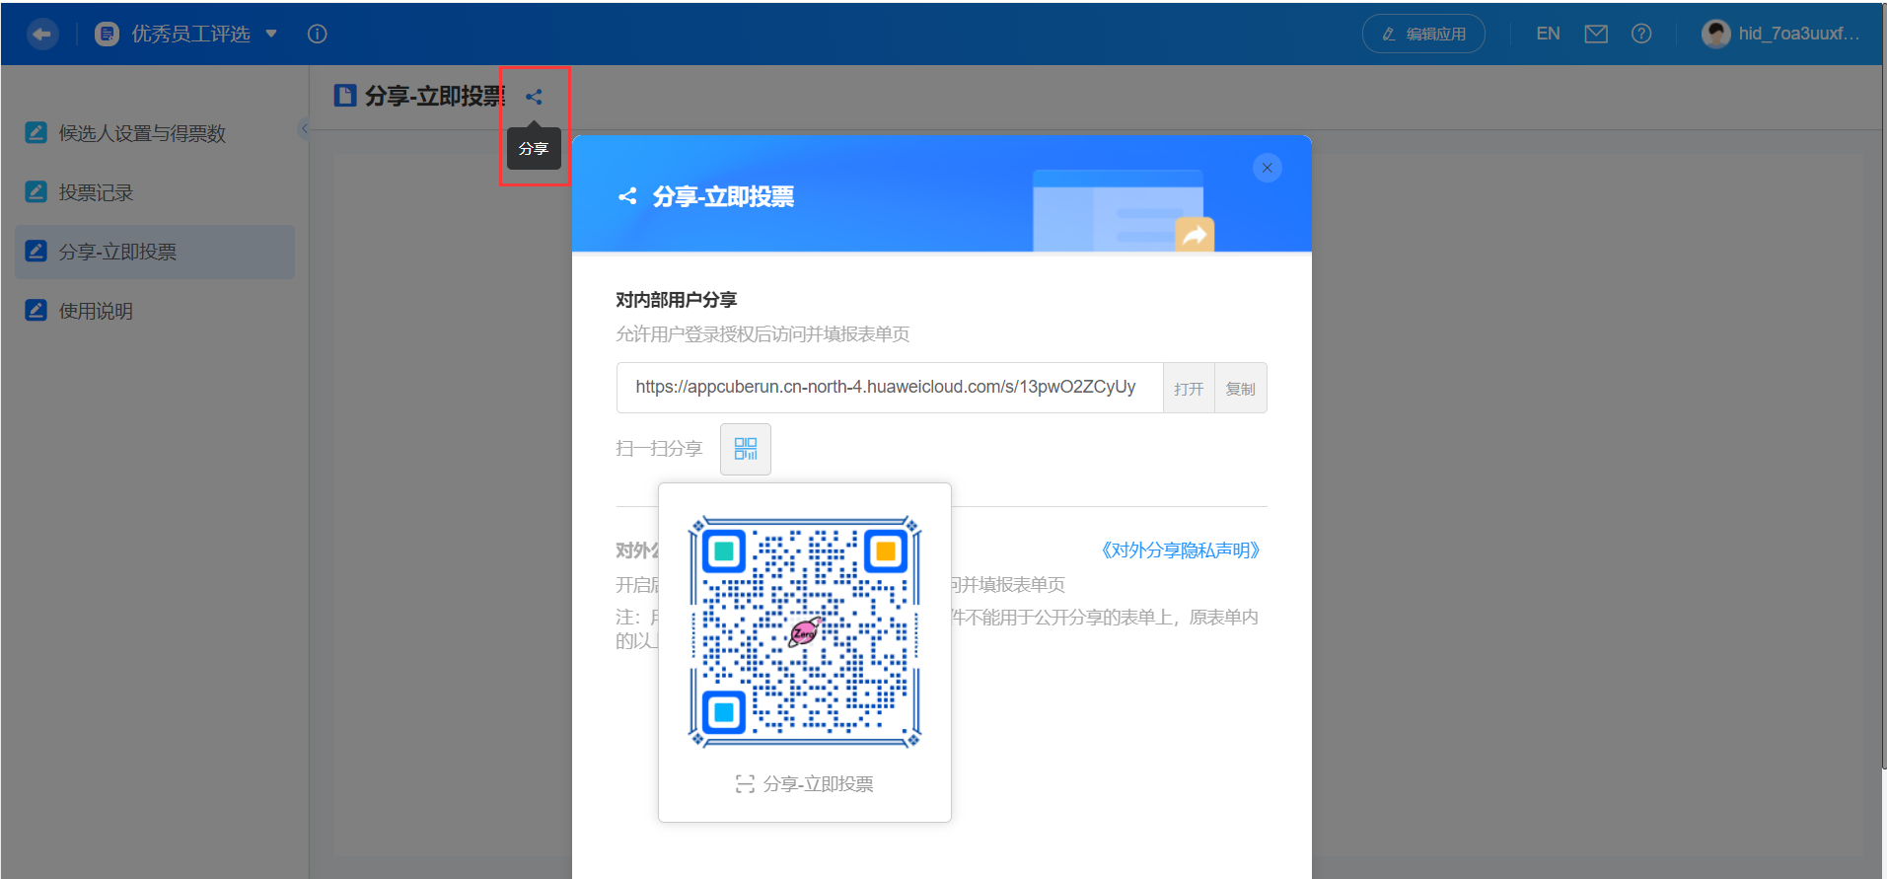Image resolution: width=1887 pixels, height=879 pixels.
Task: Select 投票记录 in the sidebar
Action: point(155,192)
